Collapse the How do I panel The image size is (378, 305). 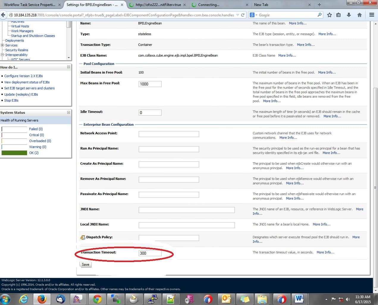68,67
